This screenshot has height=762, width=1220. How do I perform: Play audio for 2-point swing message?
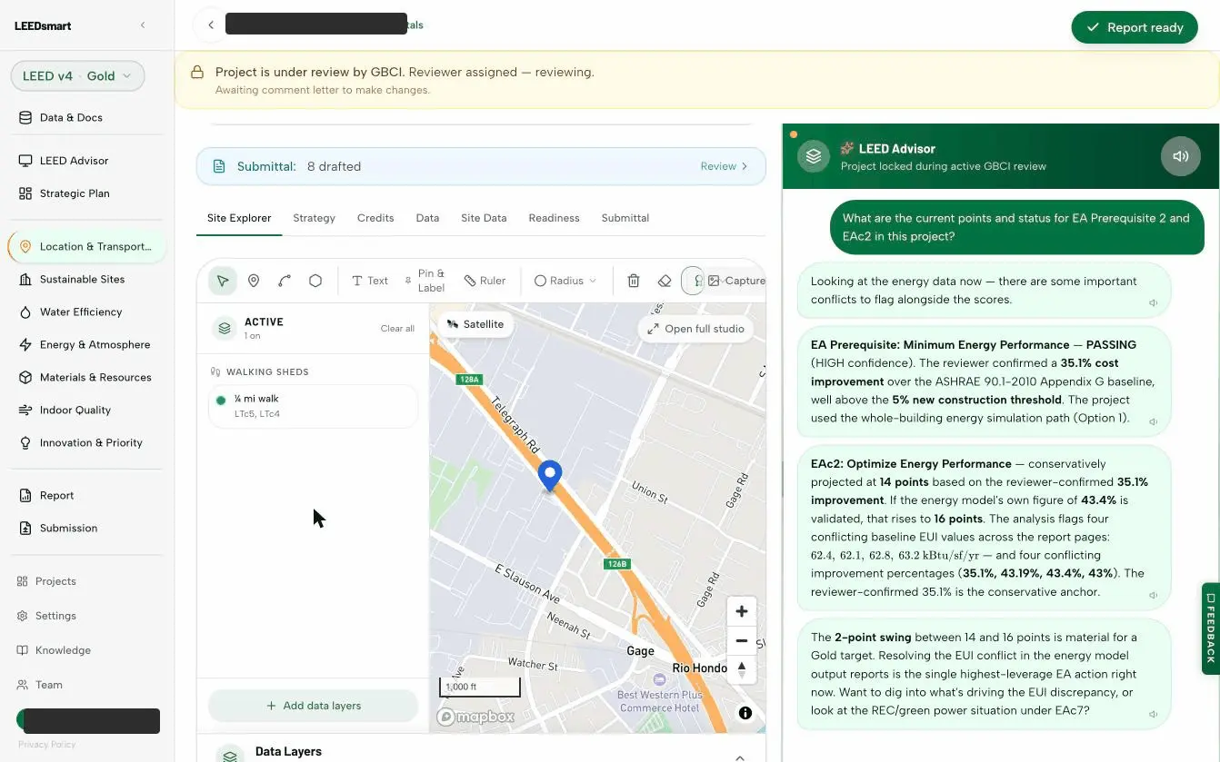coord(1153,715)
